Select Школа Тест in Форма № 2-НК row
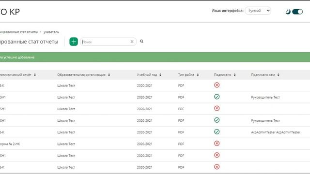This screenshot has height=174, width=310. 66,144
